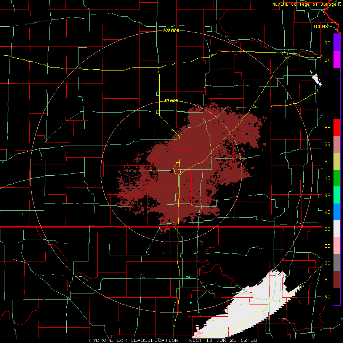Click the white DS legend color swatch
343x343 pixels.
pyautogui.click(x=337, y=229)
